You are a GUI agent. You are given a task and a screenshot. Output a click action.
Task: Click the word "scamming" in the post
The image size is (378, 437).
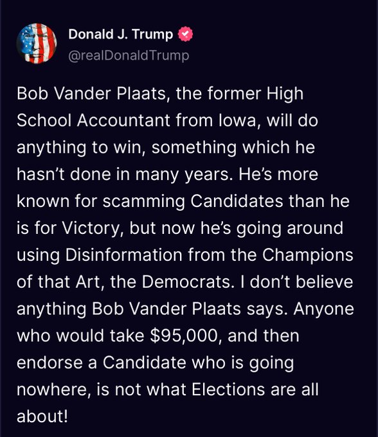coord(144,202)
